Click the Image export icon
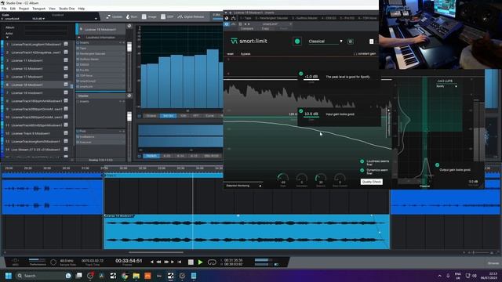This screenshot has width=502, height=282. (149, 16)
